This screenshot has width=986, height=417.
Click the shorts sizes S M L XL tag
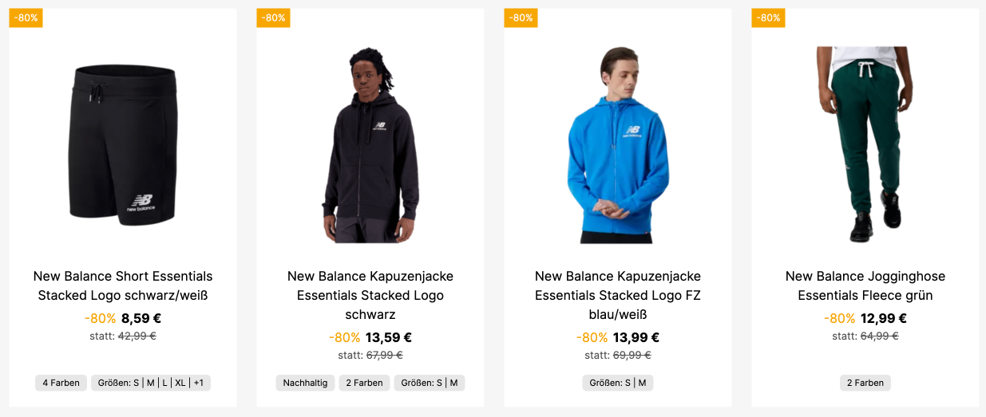(151, 383)
